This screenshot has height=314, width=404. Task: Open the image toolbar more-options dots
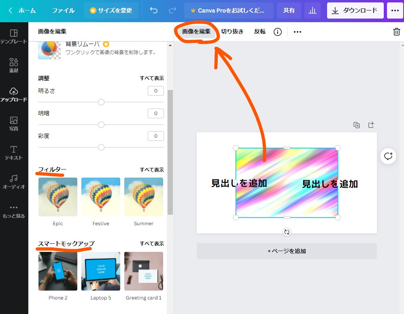click(297, 32)
